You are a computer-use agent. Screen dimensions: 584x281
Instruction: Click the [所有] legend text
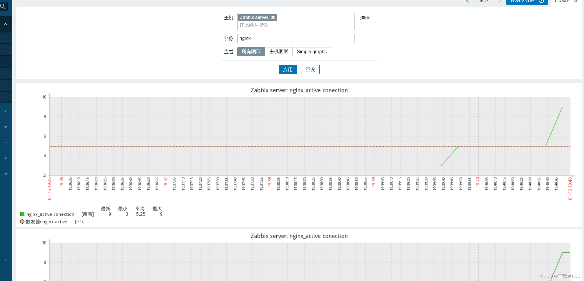pyautogui.click(x=88, y=214)
